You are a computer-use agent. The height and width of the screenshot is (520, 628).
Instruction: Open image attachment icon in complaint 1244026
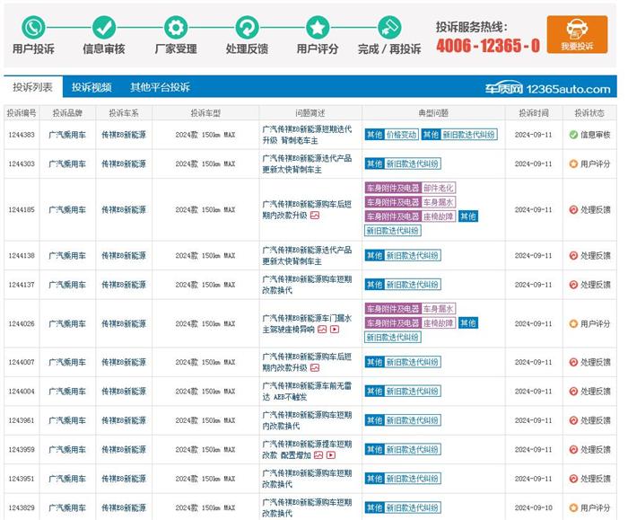(322, 330)
